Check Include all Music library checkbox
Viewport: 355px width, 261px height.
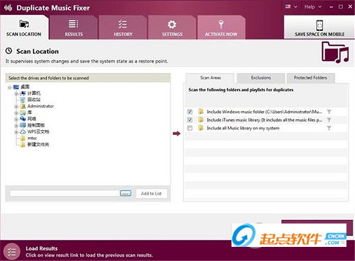point(190,128)
